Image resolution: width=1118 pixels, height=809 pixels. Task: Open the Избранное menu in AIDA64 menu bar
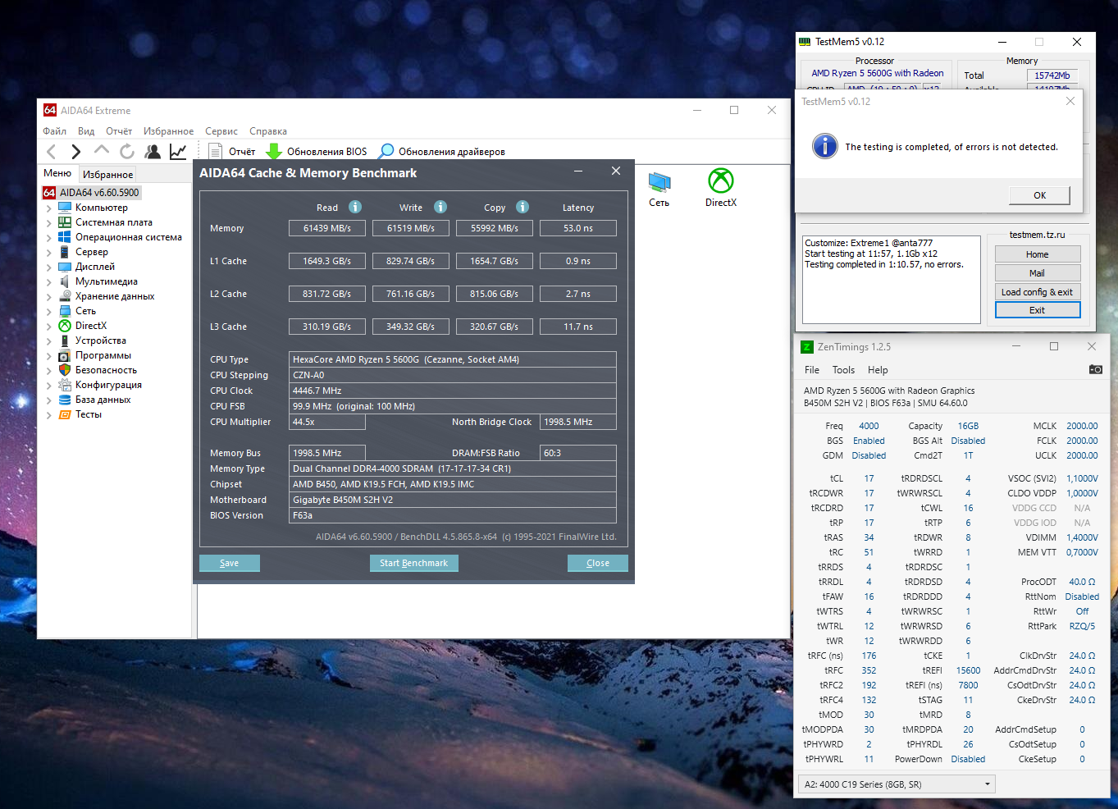click(169, 131)
